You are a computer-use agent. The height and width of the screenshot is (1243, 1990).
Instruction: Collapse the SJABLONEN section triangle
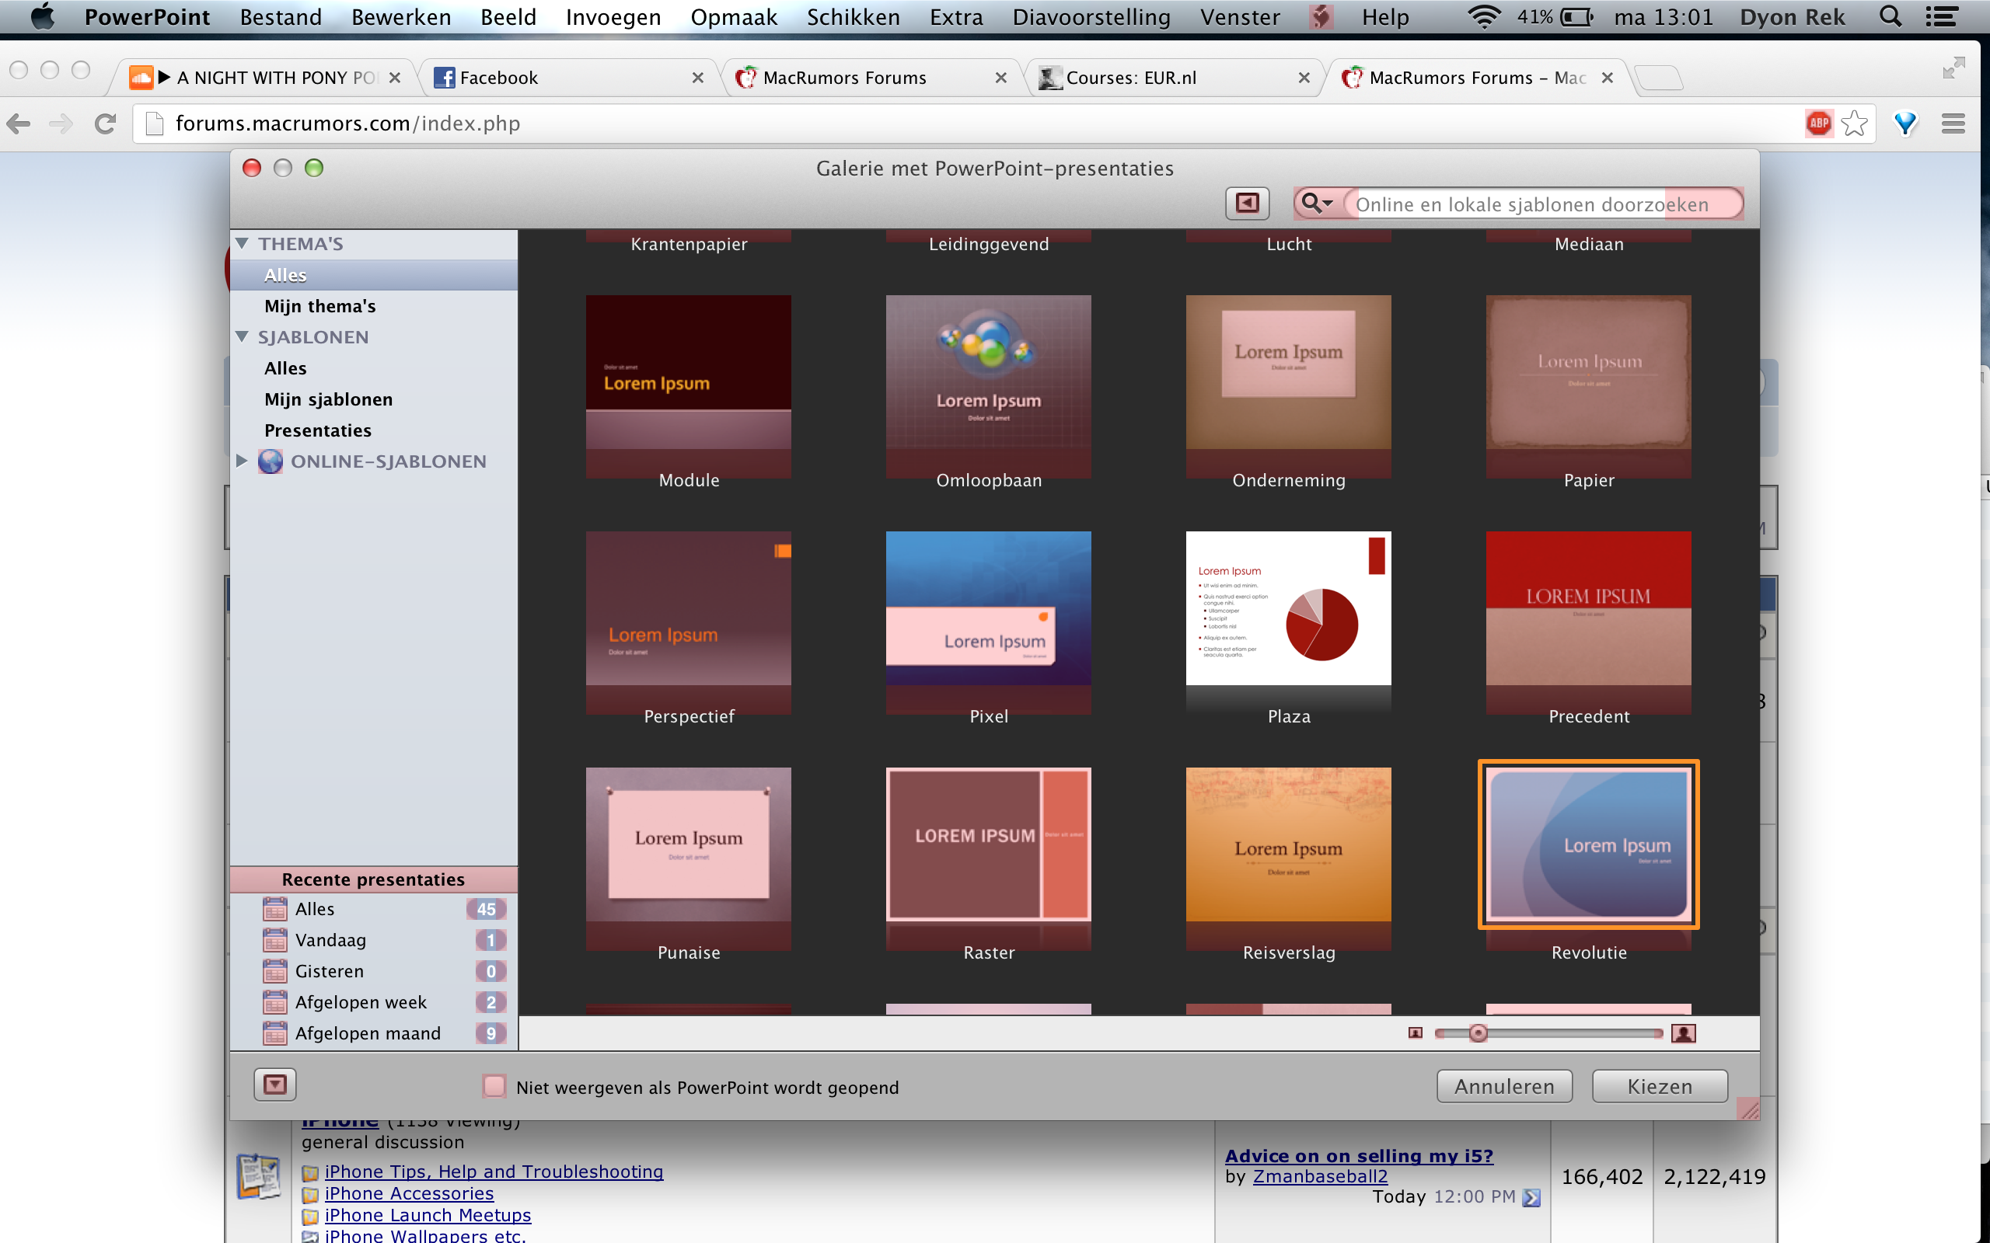point(242,336)
